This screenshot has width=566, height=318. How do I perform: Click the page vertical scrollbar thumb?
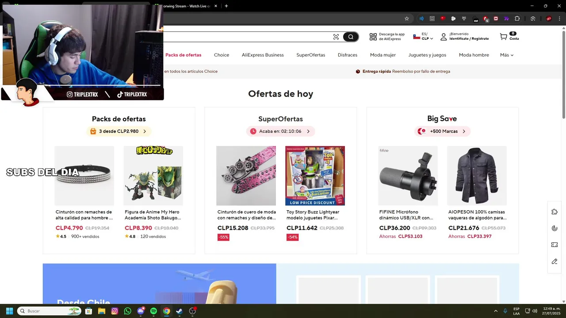(563, 75)
